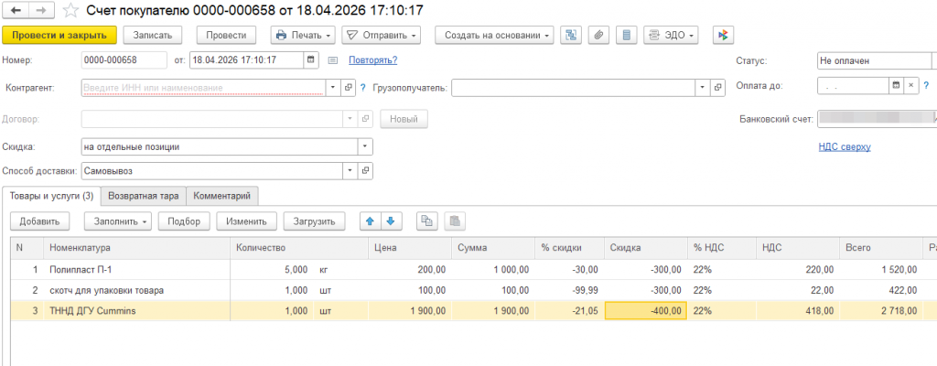Image resolution: width=937 pixels, height=366 pixels.
Task: Click the 2 718,00 total cell
Action: [879, 310]
